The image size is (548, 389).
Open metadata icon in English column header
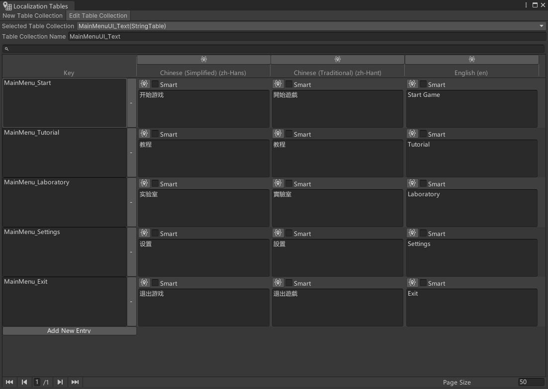472,59
